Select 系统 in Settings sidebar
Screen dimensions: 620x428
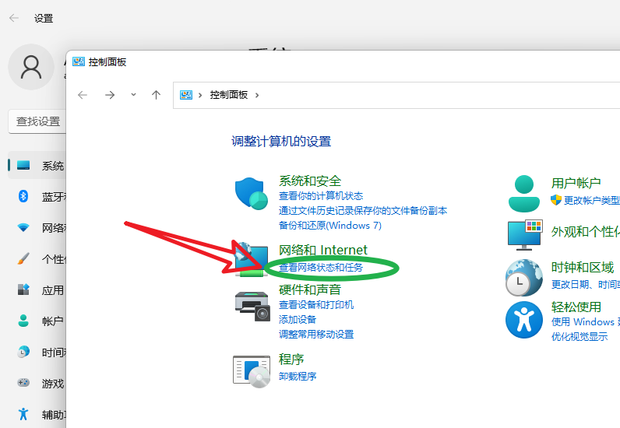click(x=37, y=166)
